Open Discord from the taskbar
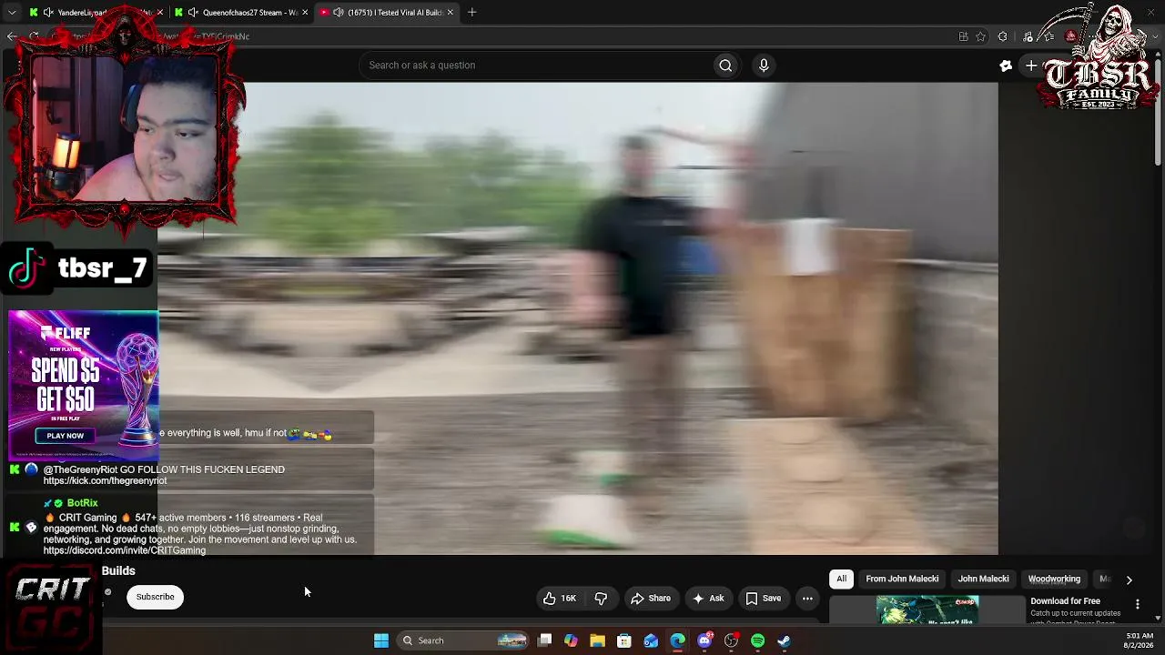 [x=704, y=640]
